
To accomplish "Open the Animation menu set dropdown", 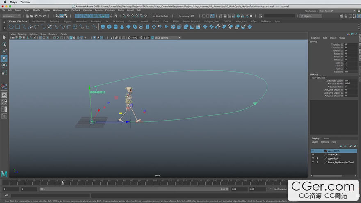I will (x=11, y=16).
